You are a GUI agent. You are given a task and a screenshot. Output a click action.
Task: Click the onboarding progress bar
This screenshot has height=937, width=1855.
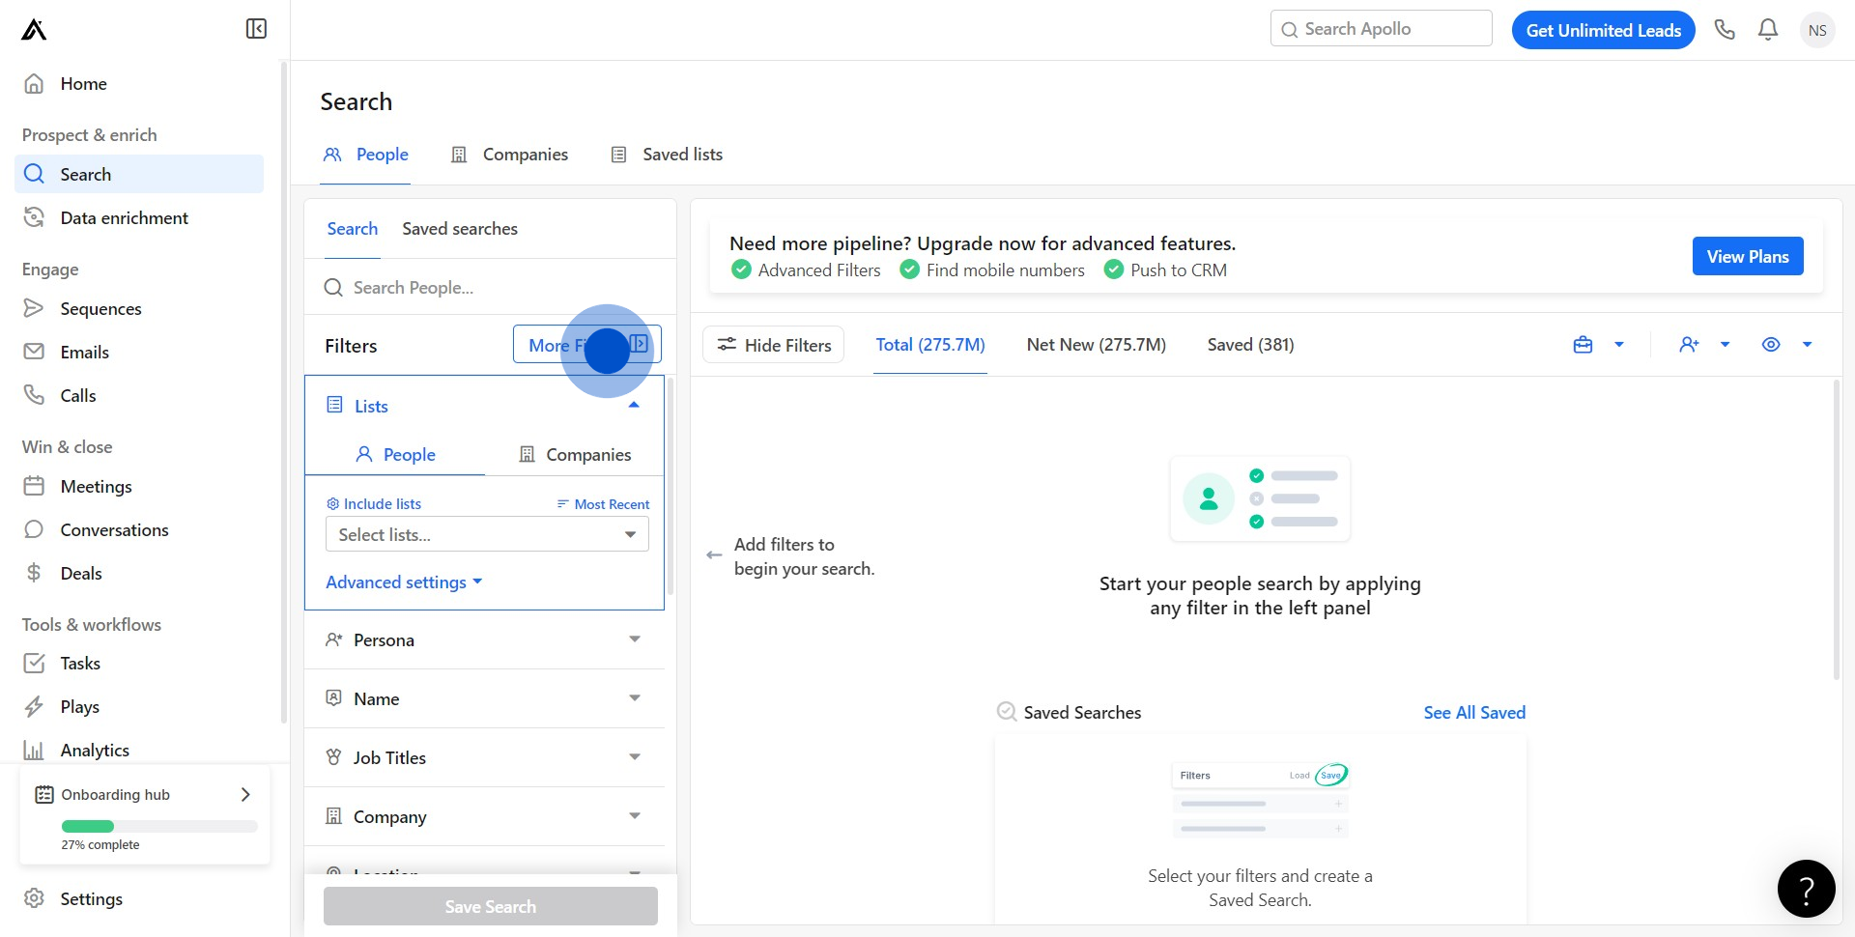pyautogui.click(x=159, y=827)
